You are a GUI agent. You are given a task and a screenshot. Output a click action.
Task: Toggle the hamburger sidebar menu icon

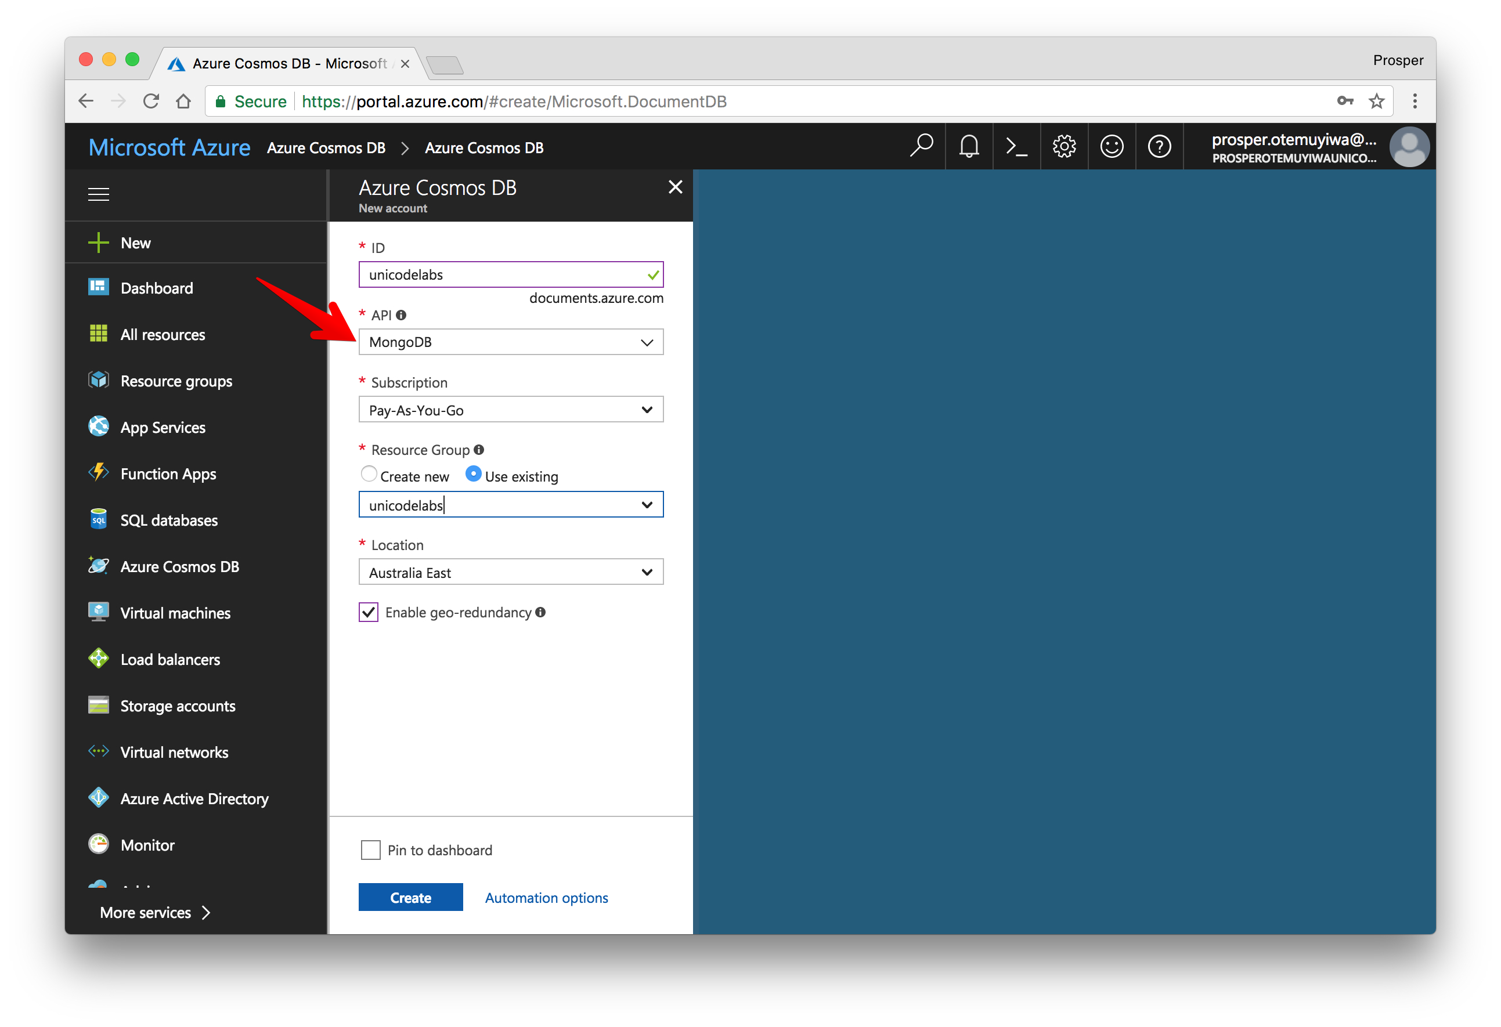98,194
